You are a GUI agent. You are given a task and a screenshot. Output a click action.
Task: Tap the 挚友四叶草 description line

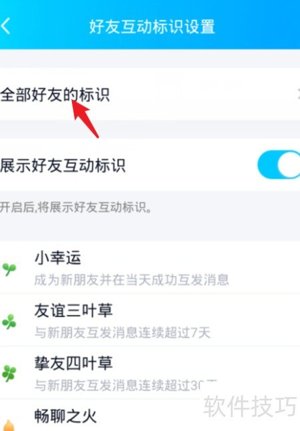[125, 386]
